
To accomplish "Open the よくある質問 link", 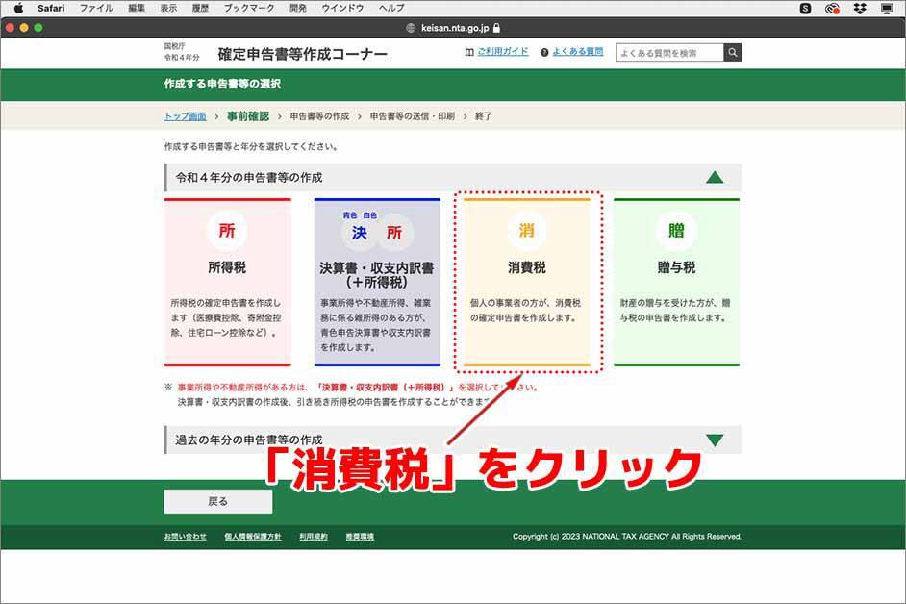I will point(578,51).
